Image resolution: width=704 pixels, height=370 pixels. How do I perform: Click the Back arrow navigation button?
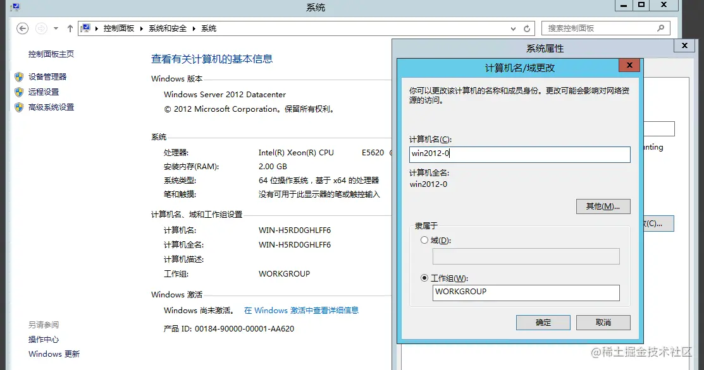22,28
